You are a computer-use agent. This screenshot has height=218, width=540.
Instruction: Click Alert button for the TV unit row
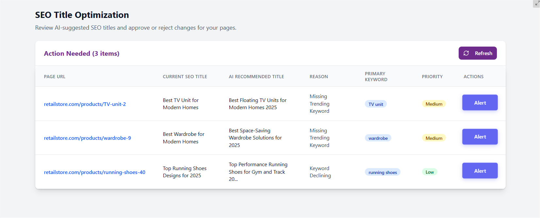point(480,103)
